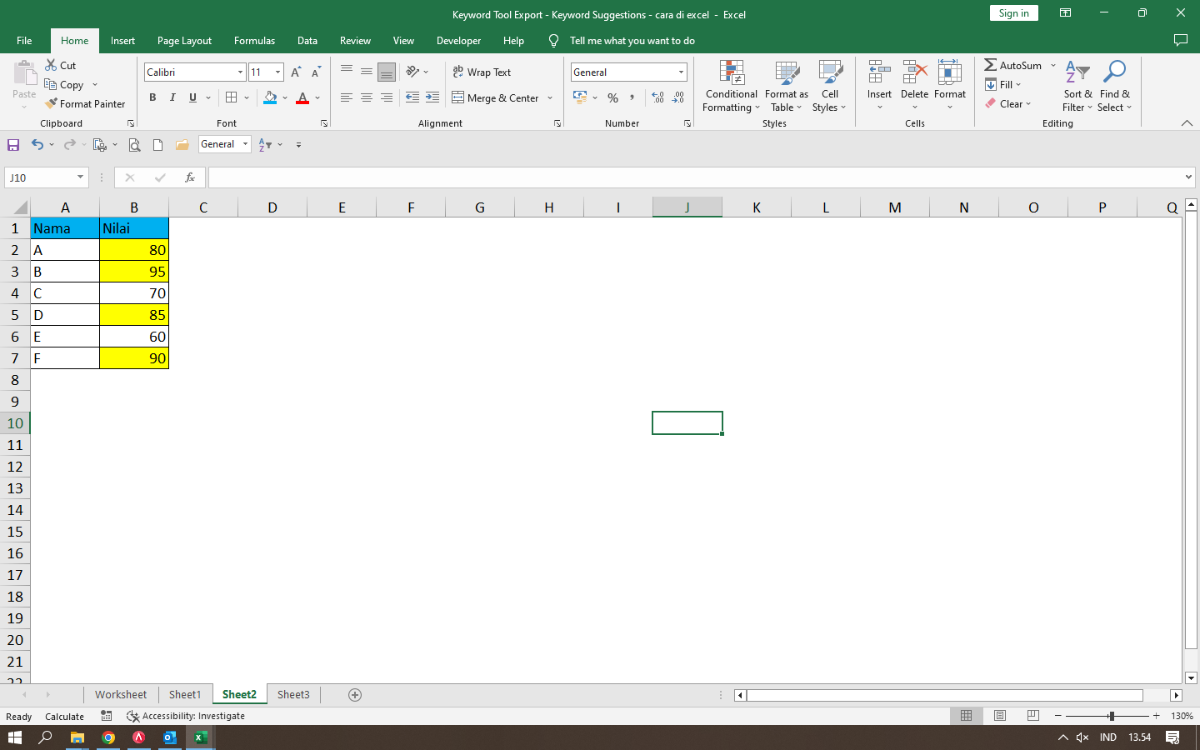Click Decrease Decimal icon
The height and width of the screenshot is (750, 1200).
tap(678, 97)
